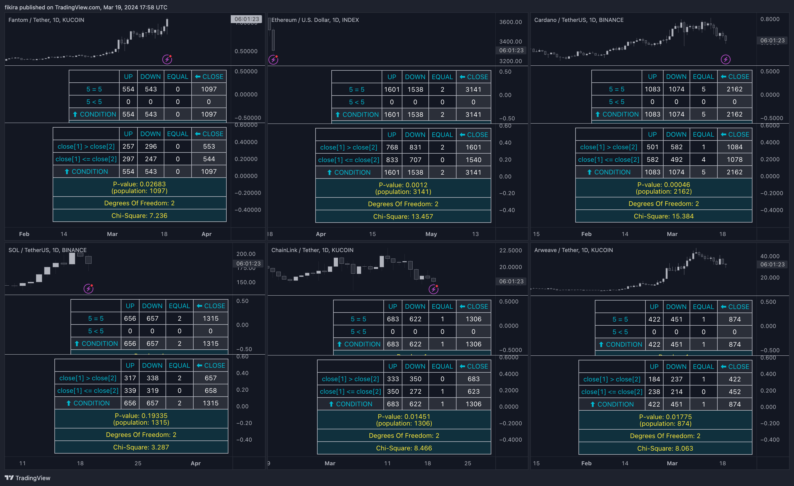794x486 pixels.
Task: Select the 'ChainLink / Tether, 1D, KUCOIN' title
Action: (312, 250)
